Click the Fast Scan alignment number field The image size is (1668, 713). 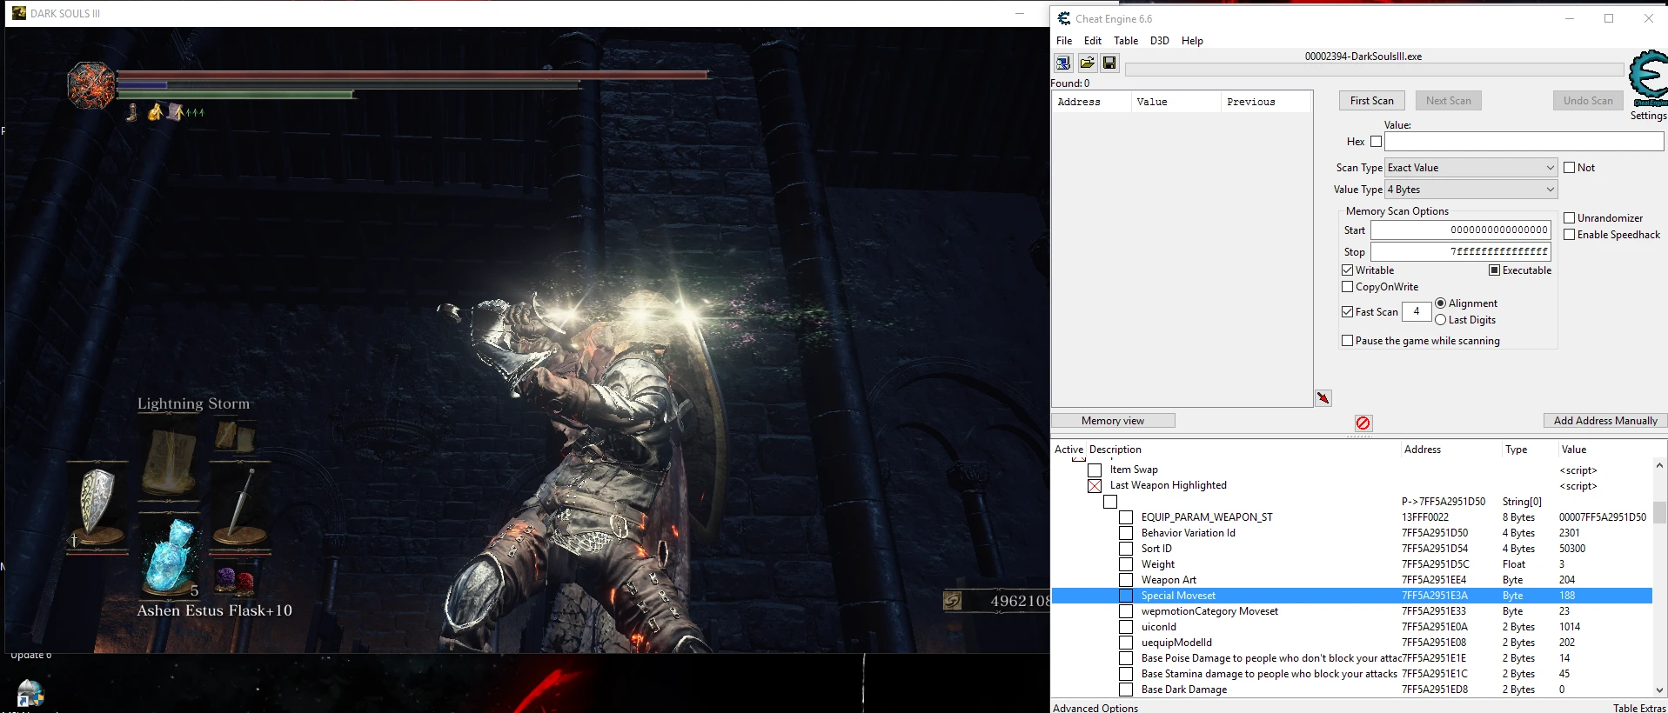pyautogui.click(x=1417, y=311)
